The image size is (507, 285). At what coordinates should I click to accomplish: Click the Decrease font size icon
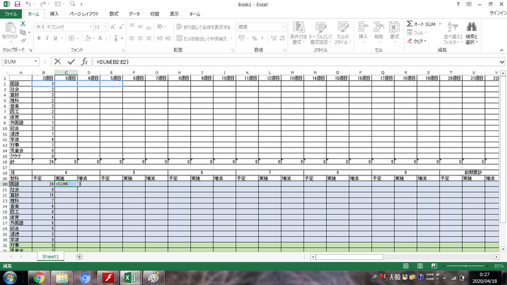121,27
